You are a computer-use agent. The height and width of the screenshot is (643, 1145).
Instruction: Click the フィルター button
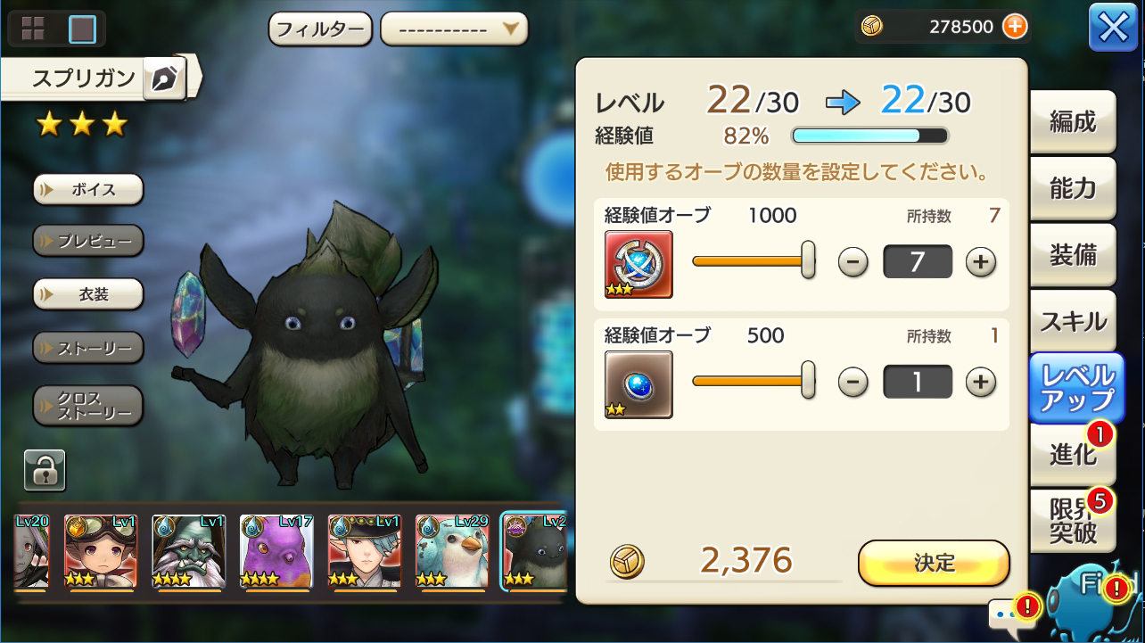coord(320,29)
